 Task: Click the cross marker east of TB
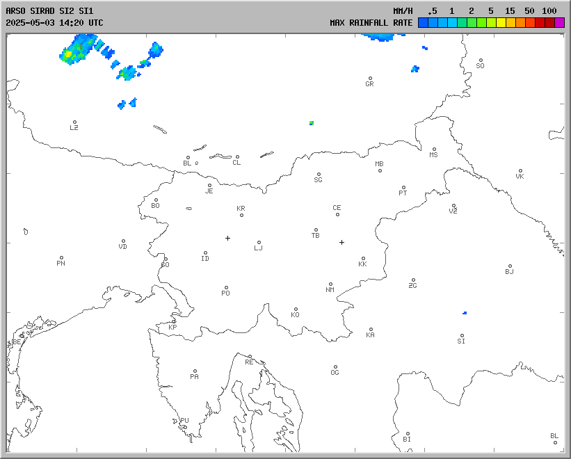coord(341,242)
